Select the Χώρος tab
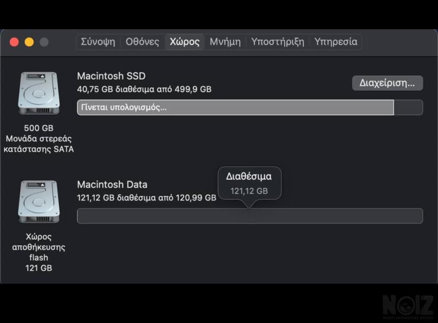Screen dimensions: 438x323 (185, 42)
